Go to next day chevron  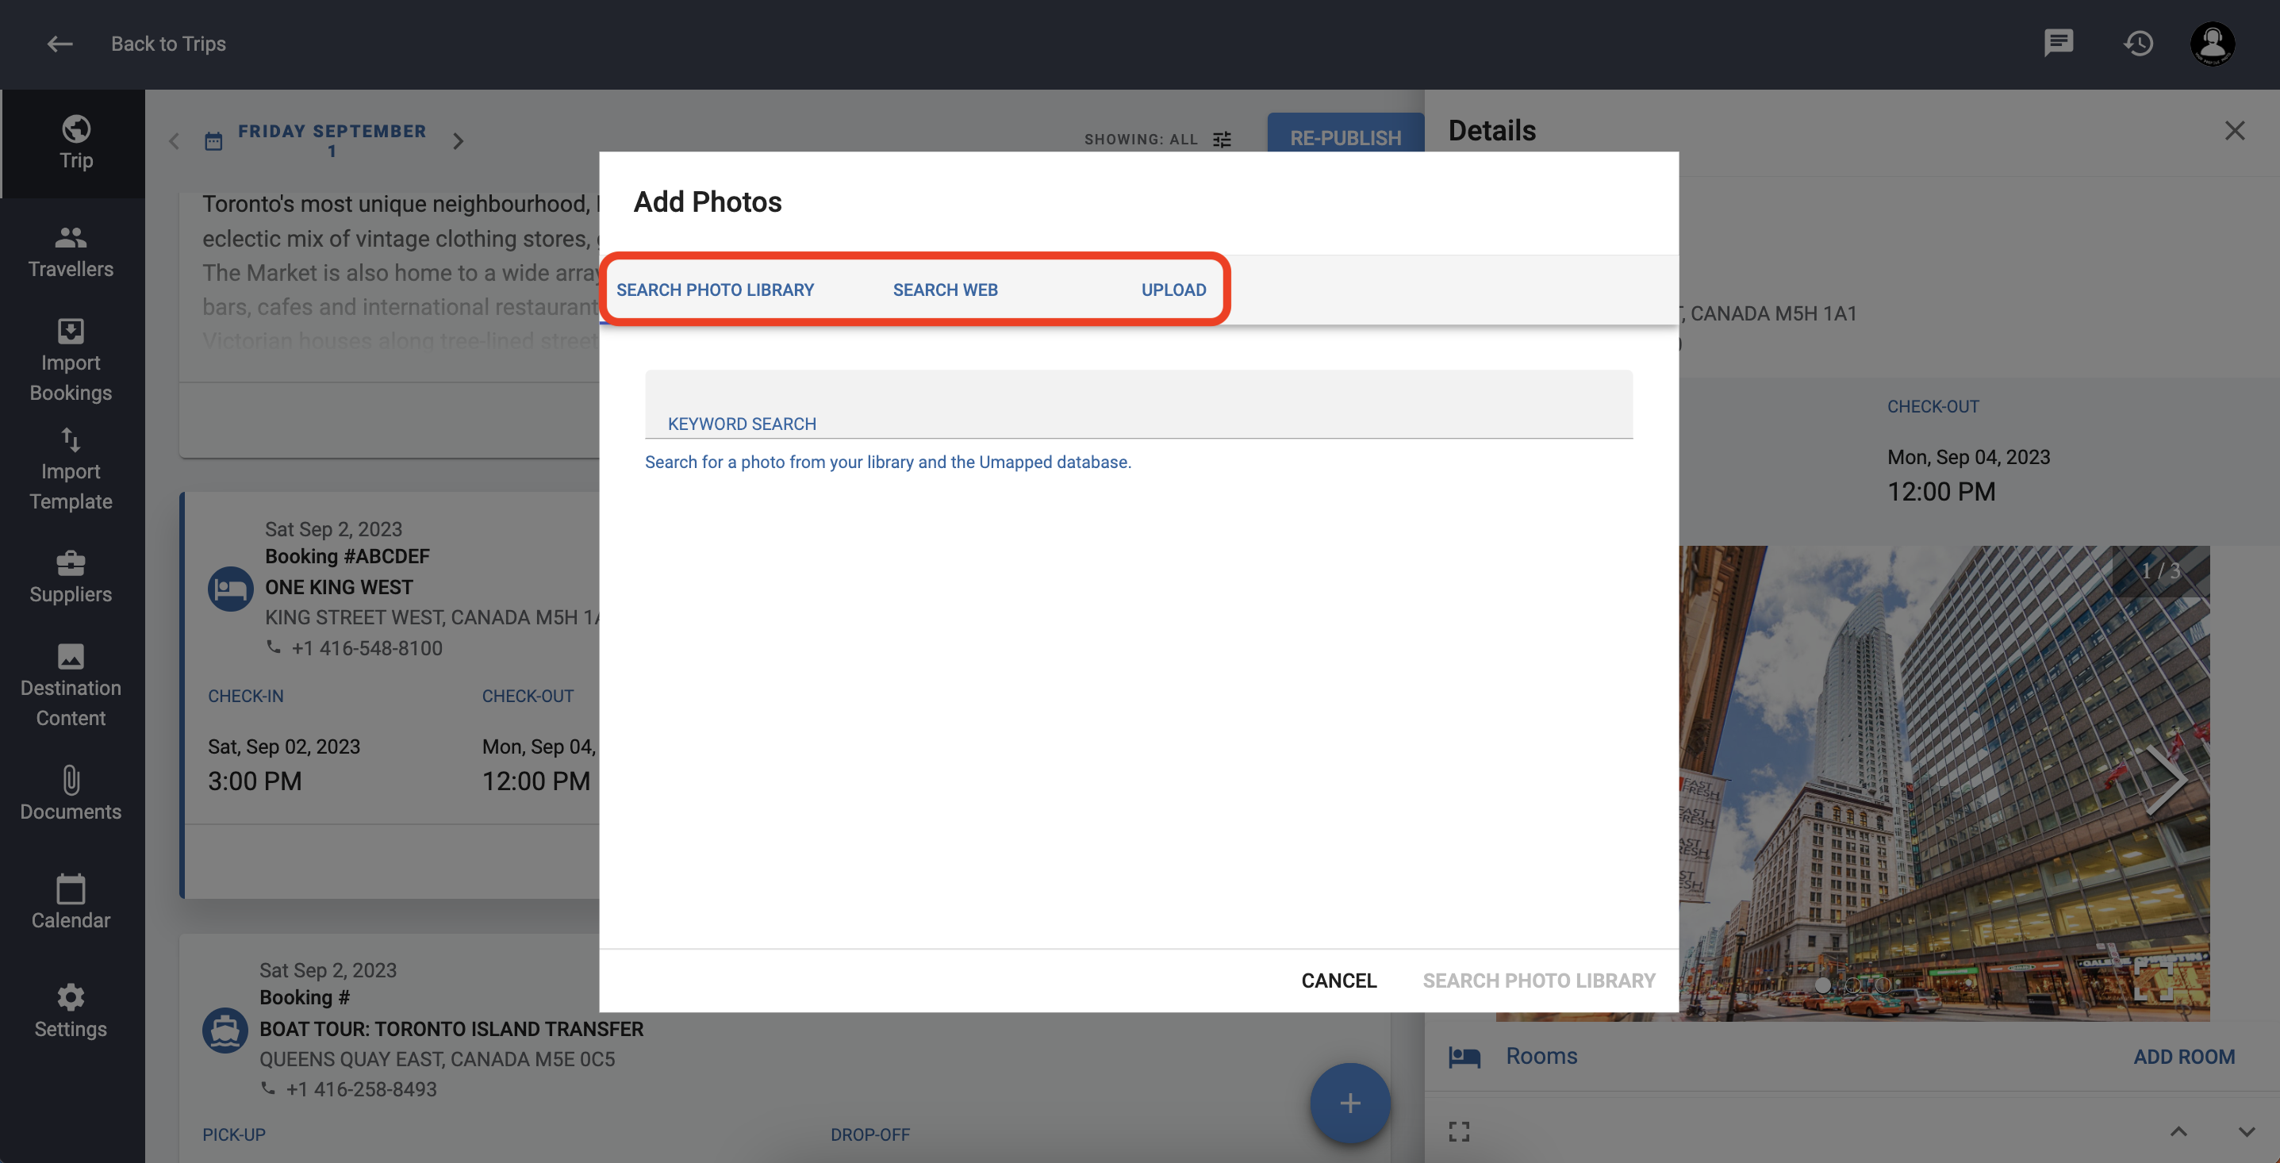[x=458, y=140]
